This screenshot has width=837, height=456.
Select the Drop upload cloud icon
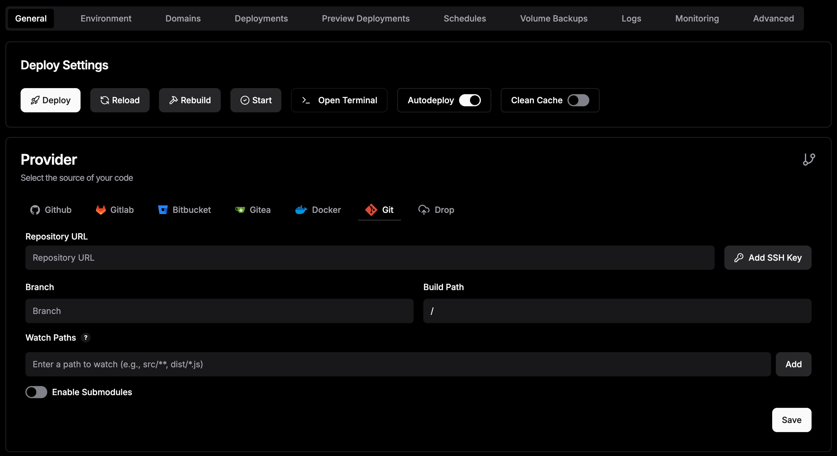pyautogui.click(x=424, y=210)
